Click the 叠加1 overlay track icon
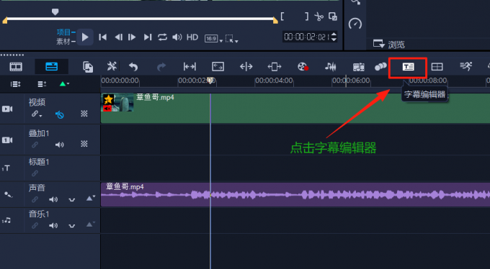This screenshot has width=490, height=269. click(7, 140)
